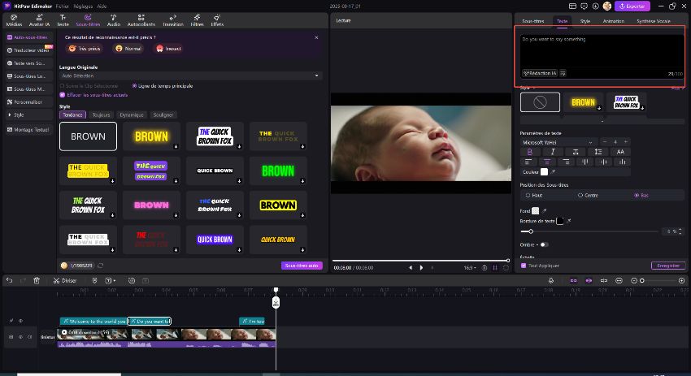Open the 16:9 aspect ratio dropdown
The image size is (691, 376).
point(469,267)
